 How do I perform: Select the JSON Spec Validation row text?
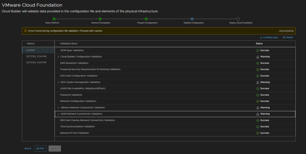(x=72, y=50)
